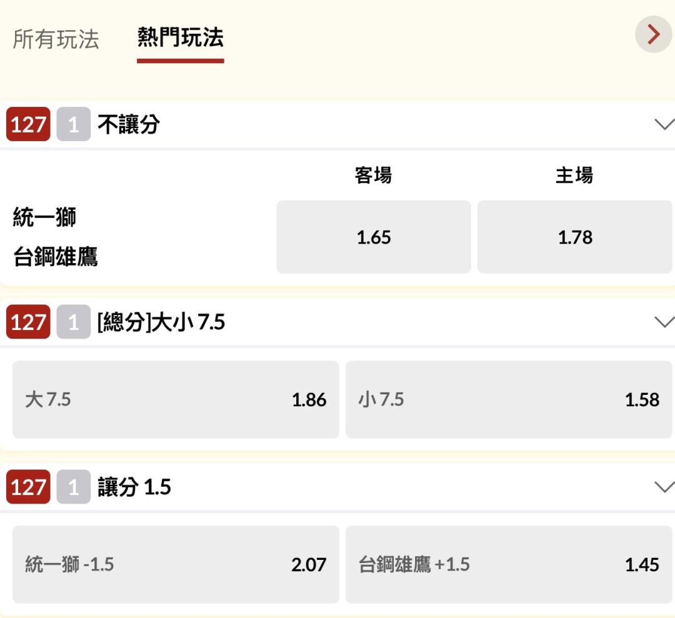The height and width of the screenshot is (618, 675).
Task: Select the 主場 odds 1.78 button
Action: pos(575,237)
